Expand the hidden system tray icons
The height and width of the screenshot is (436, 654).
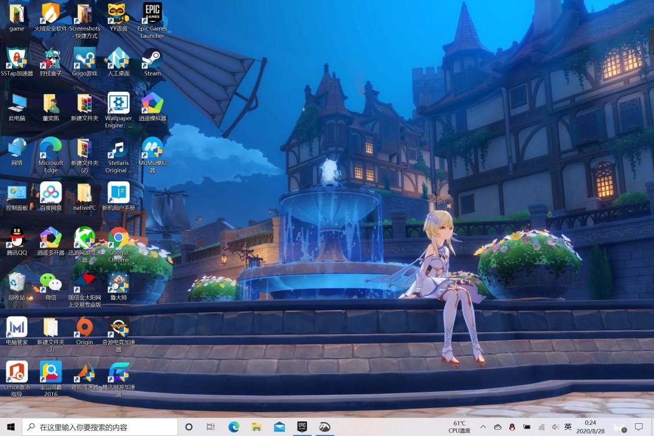(483, 427)
